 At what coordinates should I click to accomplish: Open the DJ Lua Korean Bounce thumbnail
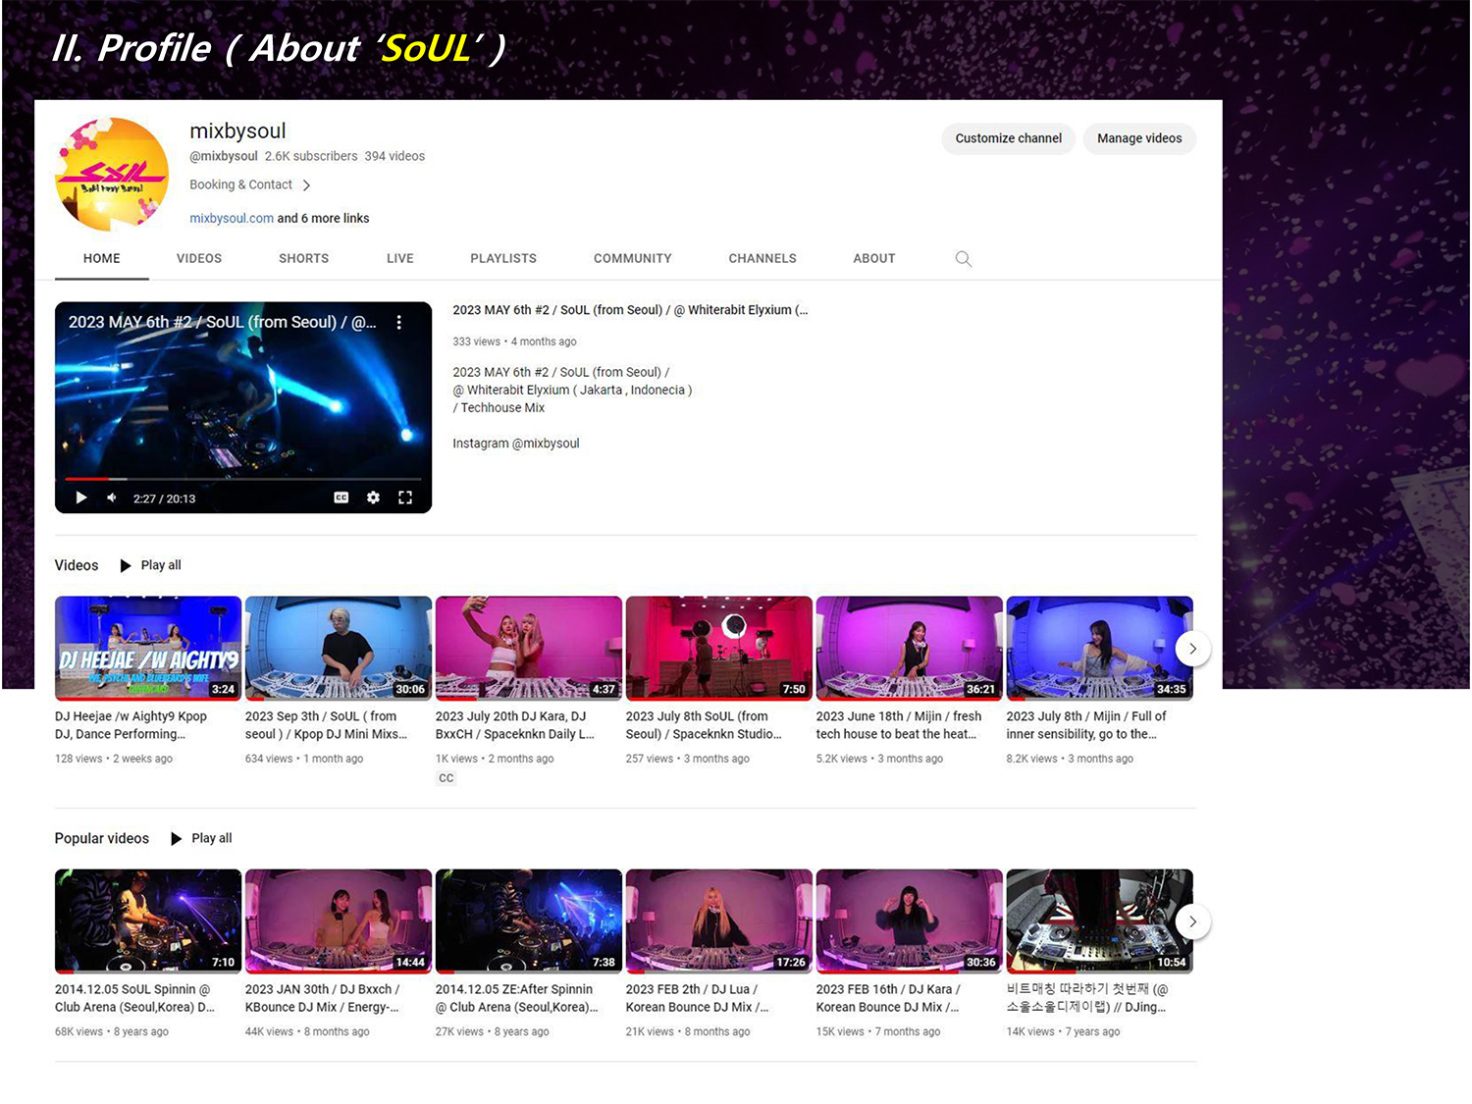click(719, 920)
